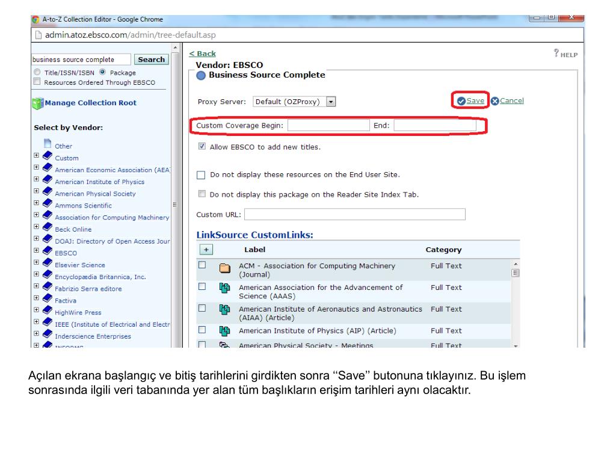Click the add CustomLink plus button
The image size is (616, 462).
pos(206,250)
